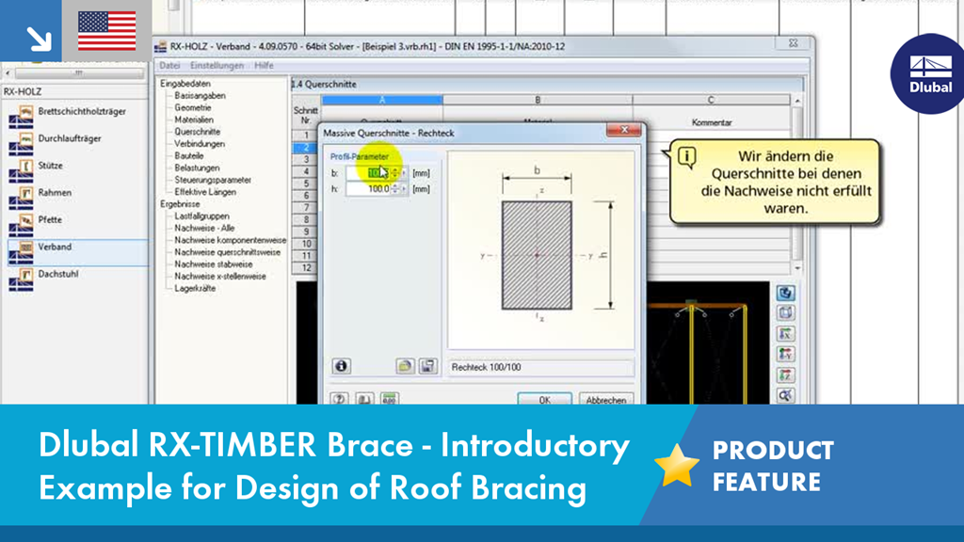Show view in Y direction

point(785,355)
